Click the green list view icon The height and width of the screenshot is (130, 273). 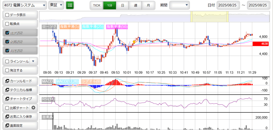pos(70,5)
